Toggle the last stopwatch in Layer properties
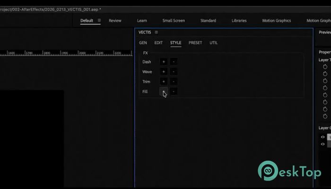Image resolution: width=331 pixels, height=189 pixels. pyautogui.click(x=325, y=116)
